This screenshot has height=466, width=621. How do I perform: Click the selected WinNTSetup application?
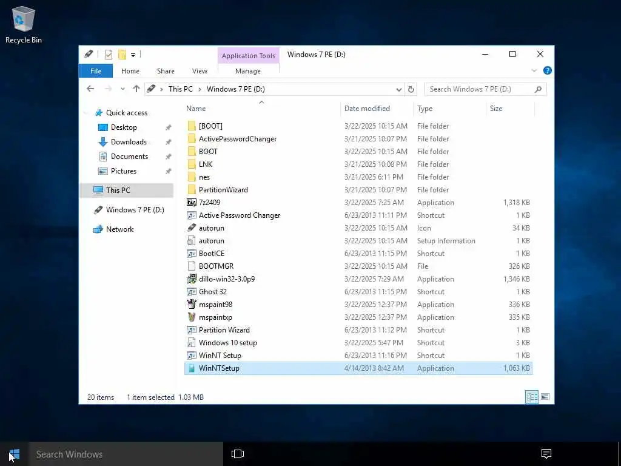[358, 368]
